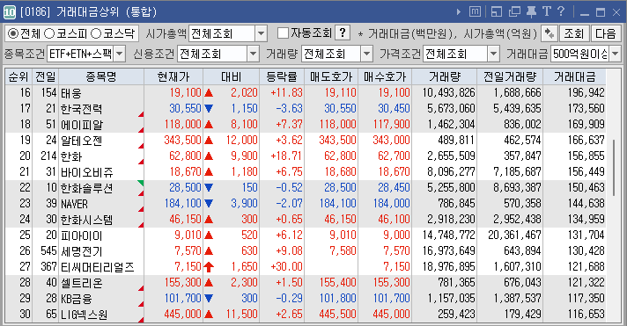
Task: Open help with title bar question mark
Action: (x=561, y=11)
